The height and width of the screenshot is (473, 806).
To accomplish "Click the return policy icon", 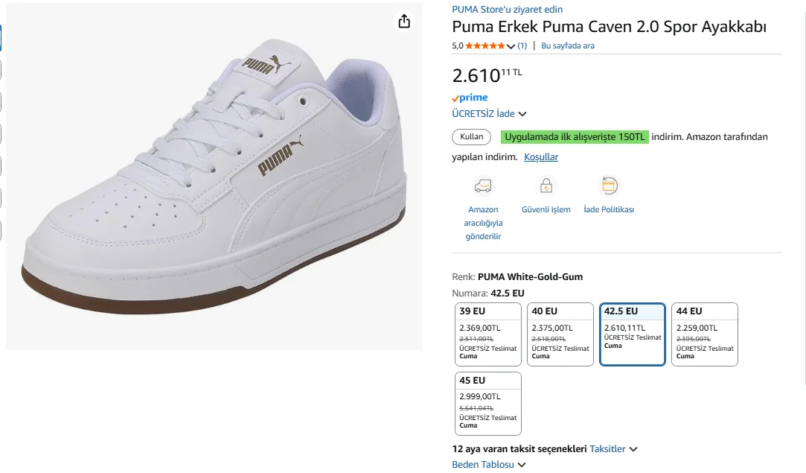I will pyautogui.click(x=609, y=185).
